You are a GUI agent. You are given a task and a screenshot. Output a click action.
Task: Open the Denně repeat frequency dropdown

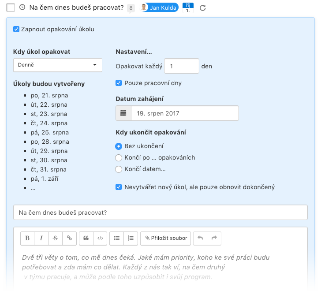tap(58, 65)
